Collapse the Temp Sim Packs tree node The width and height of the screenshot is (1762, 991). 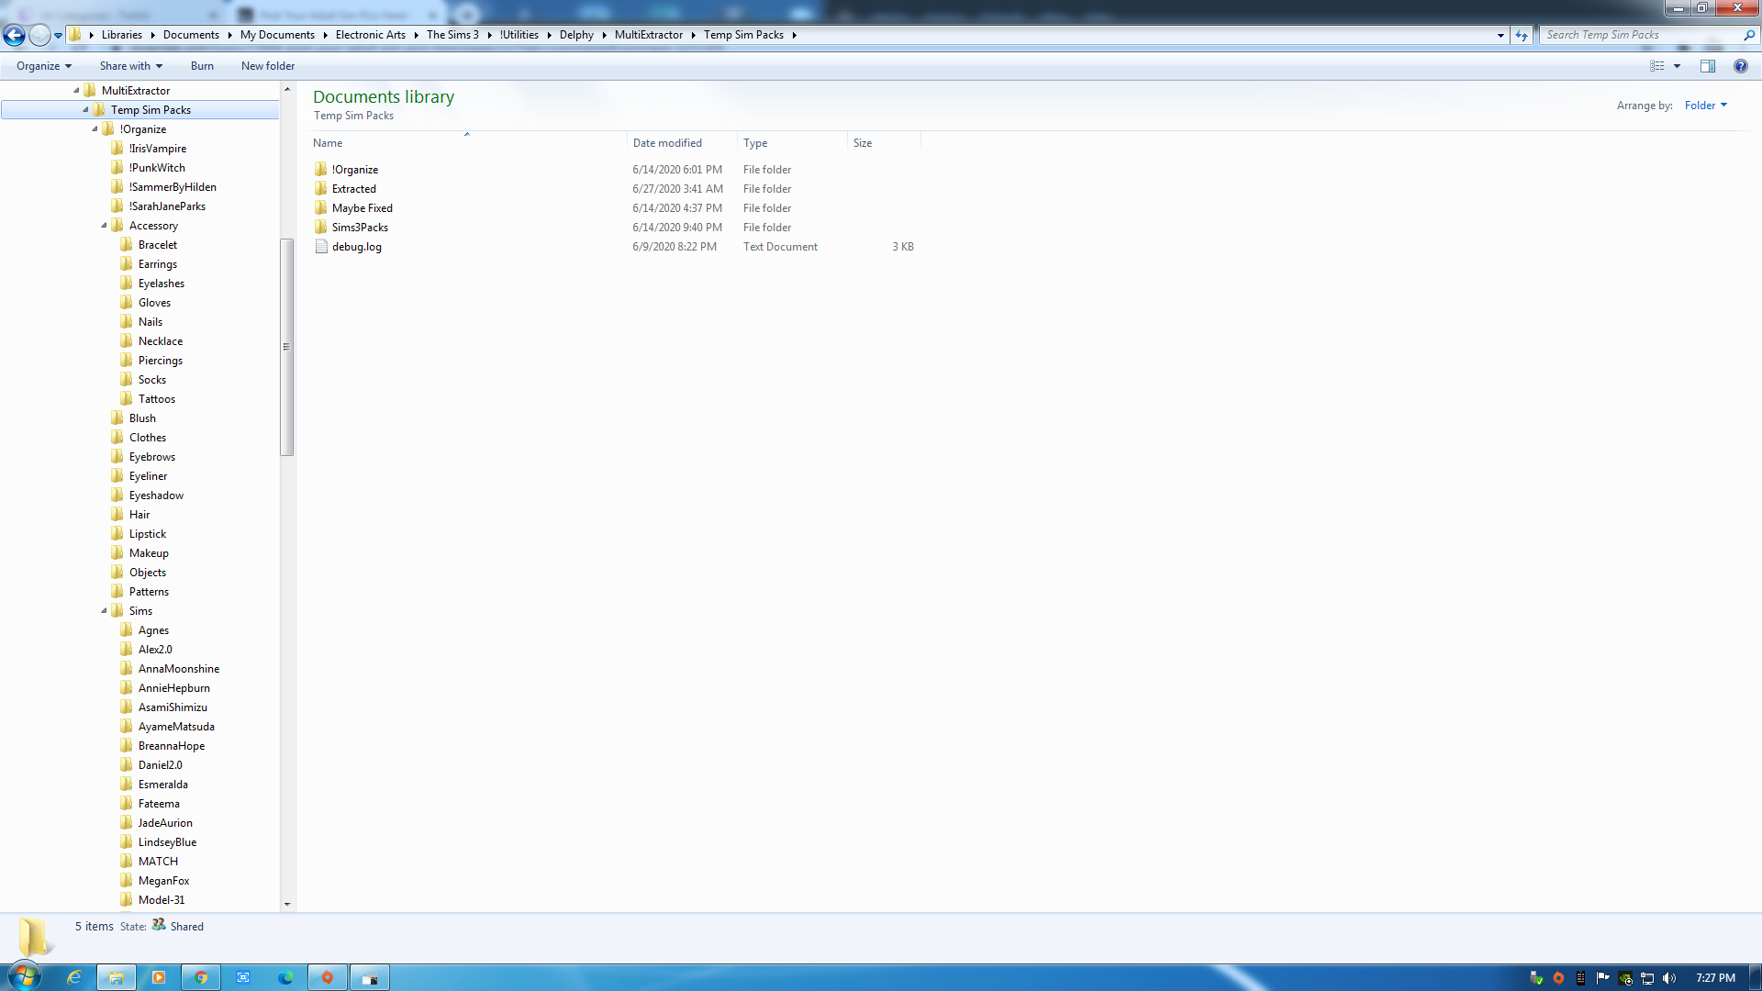(85, 110)
